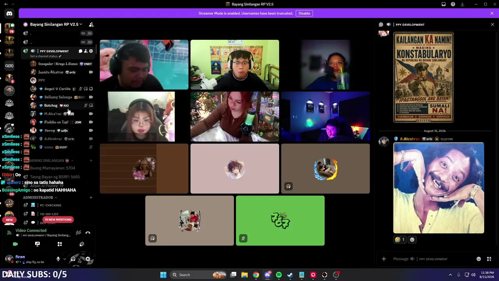Screen dimensions: 499x281
Task: Open the emoji picker
Action: 479,259
